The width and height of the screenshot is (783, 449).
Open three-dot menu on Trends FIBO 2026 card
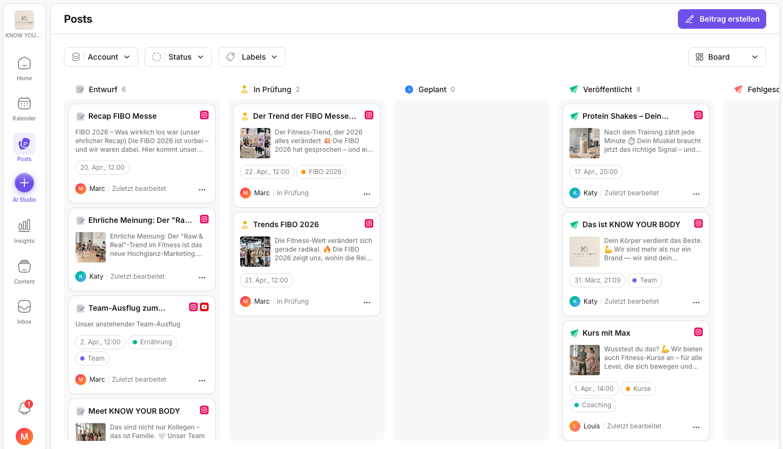click(x=367, y=302)
